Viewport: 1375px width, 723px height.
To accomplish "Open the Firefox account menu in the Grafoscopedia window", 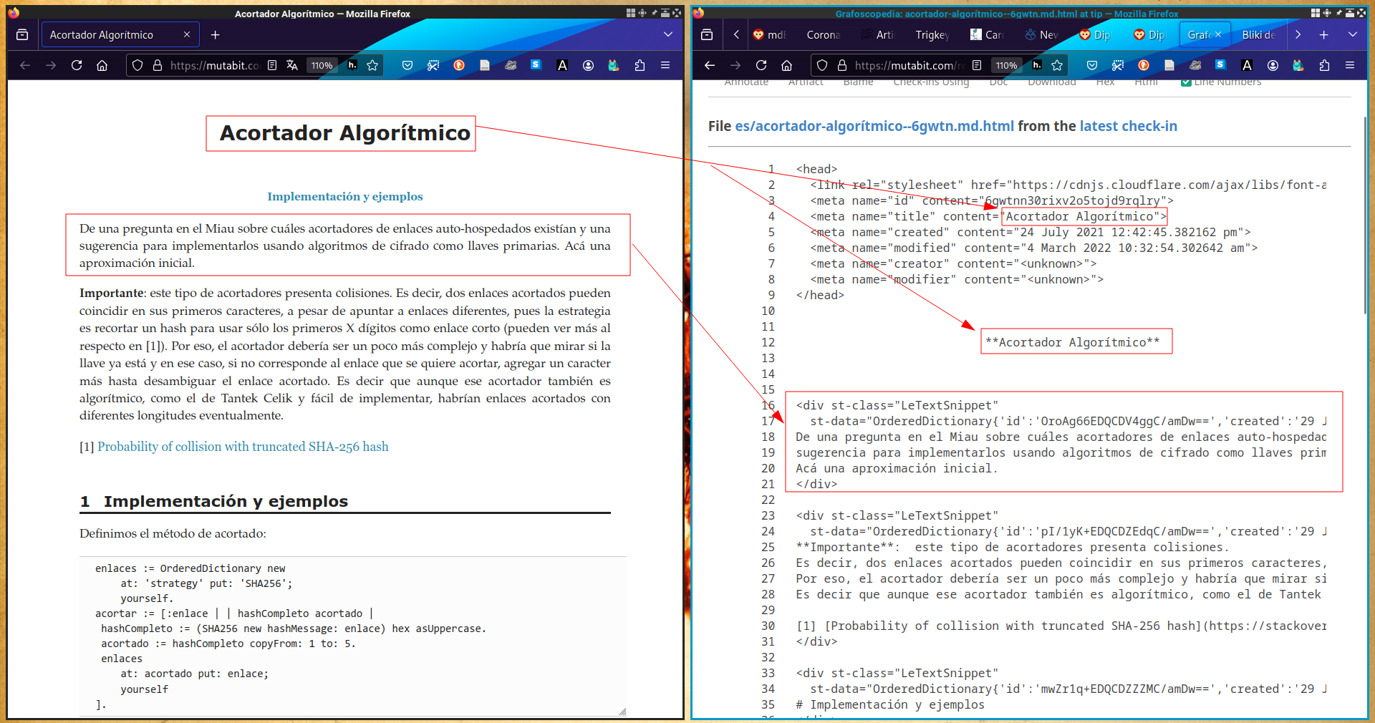I will click(x=1273, y=65).
